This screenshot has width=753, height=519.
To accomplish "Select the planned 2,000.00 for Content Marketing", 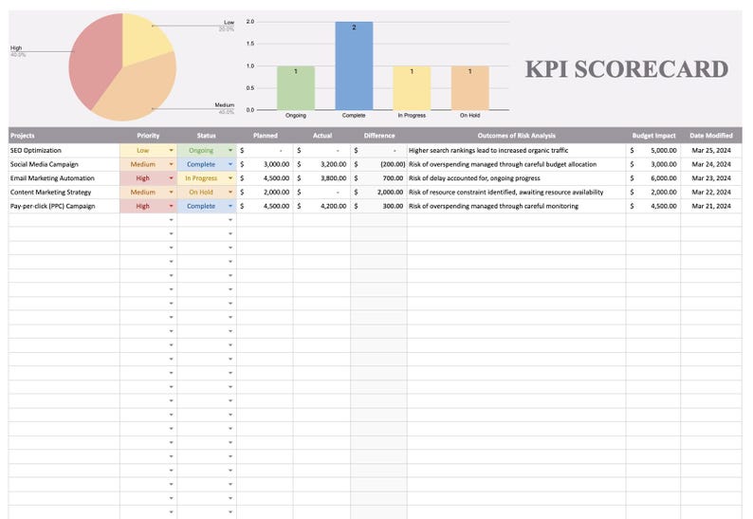I will 266,193.
